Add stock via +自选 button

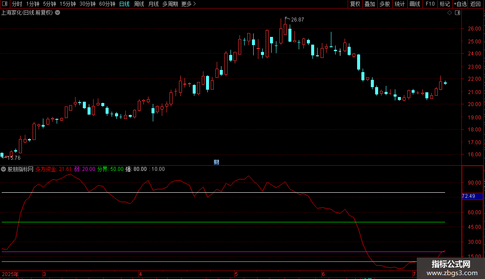click(460, 4)
